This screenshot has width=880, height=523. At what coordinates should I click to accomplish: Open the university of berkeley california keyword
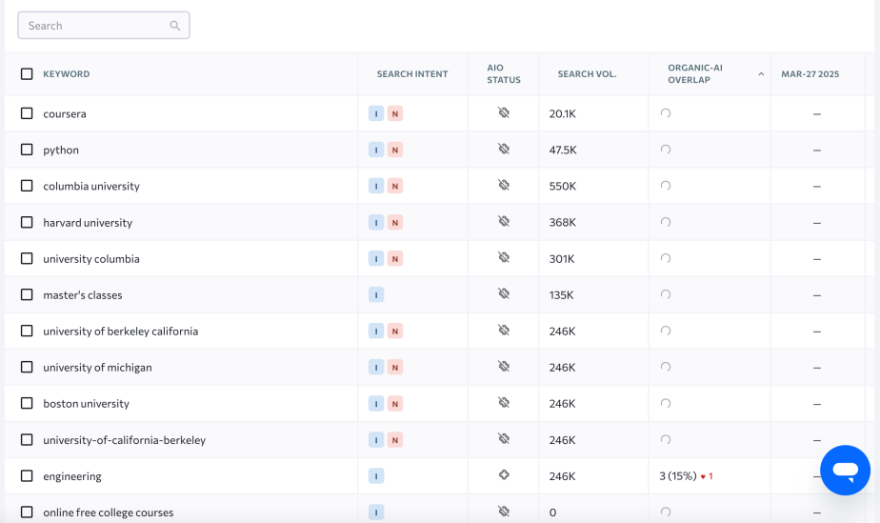click(120, 332)
